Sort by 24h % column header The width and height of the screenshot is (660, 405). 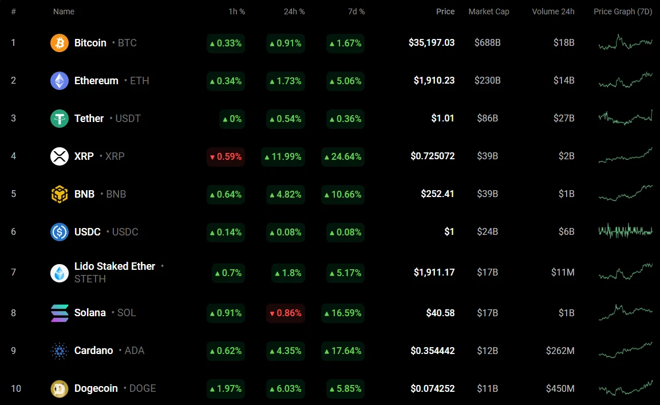(294, 11)
